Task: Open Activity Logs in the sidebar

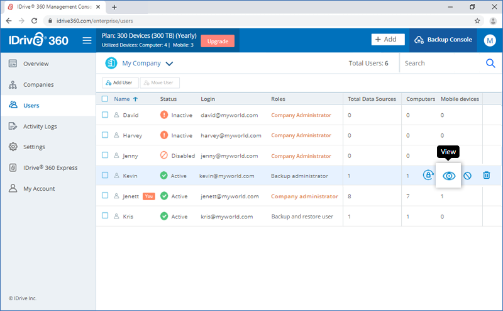Action: (48, 127)
